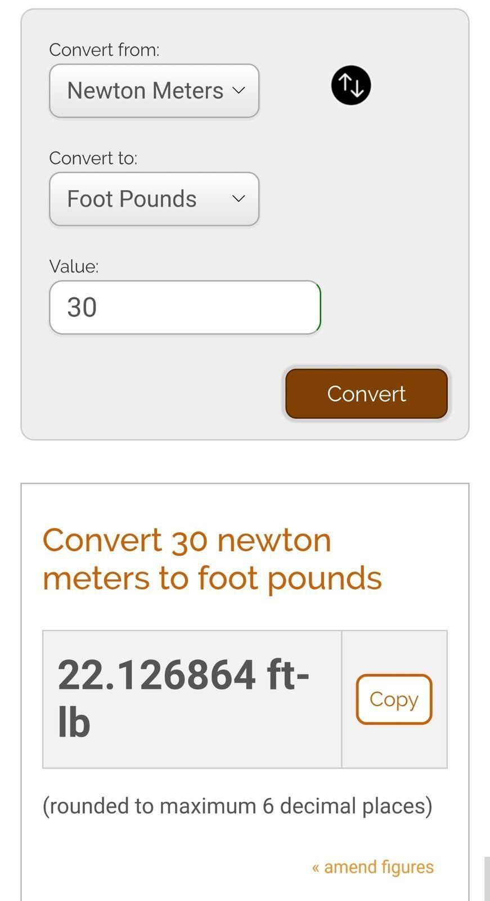Click the Convert from label
The height and width of the screenshot is (901, 490).
tap(104, 50)
